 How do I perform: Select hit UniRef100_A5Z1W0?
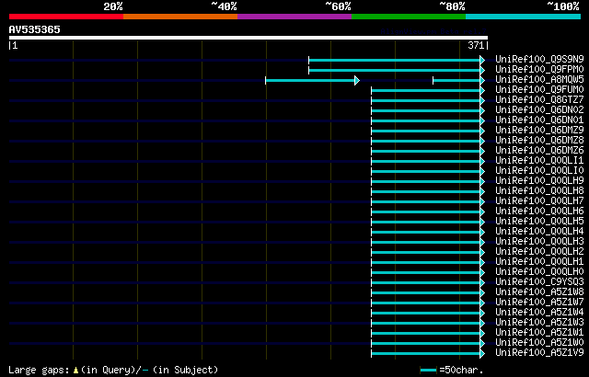tap(539, 342)
